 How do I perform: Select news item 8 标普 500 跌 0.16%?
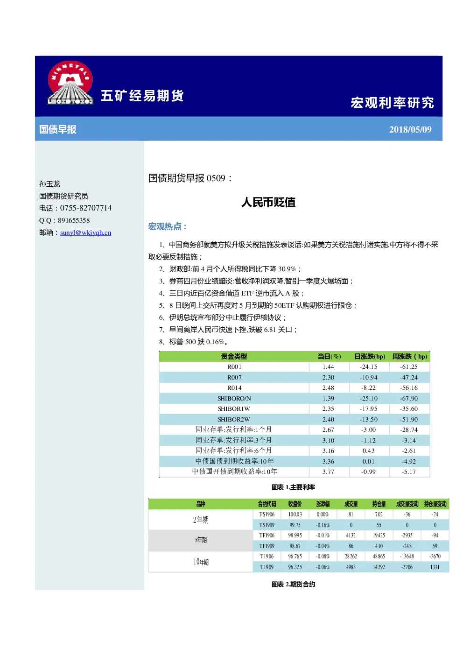194,342
